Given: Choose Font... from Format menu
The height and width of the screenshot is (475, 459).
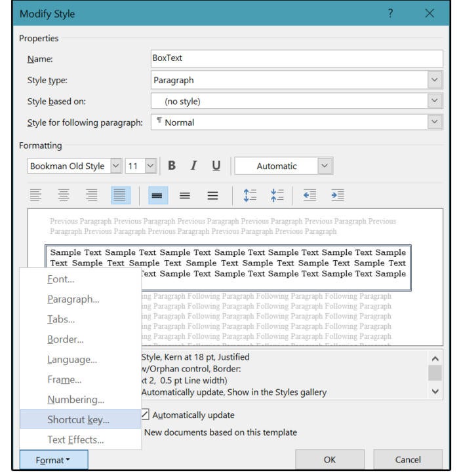Looking at the screenshot, I should pyautogui.click(x=81, y=279).
